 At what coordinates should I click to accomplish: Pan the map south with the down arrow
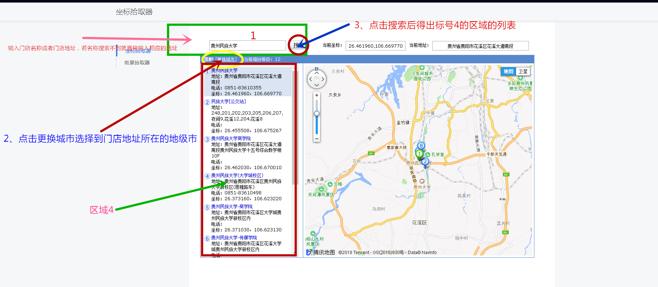317,85
